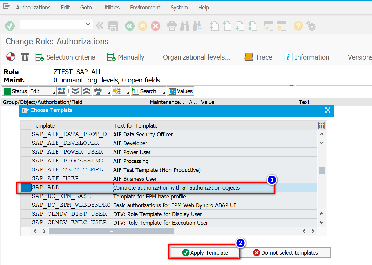Click the green Status button
The image size is (372, 265).
(15, 91)
